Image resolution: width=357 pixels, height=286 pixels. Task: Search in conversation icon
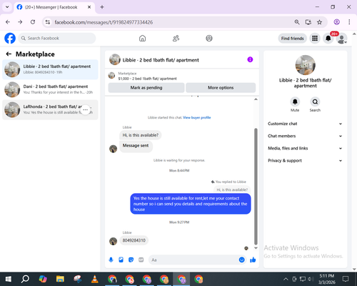tap(315, 102)
